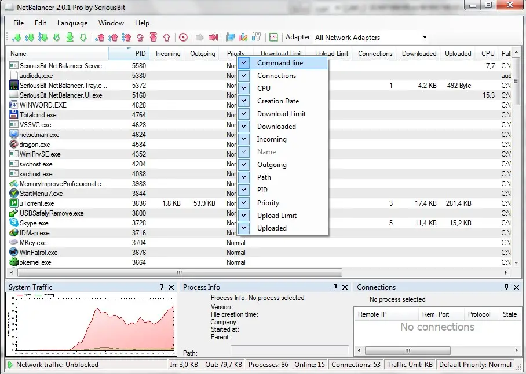Click the Skype.exe process icon
This screenshot has height=374, width=526.
(14, 223)
